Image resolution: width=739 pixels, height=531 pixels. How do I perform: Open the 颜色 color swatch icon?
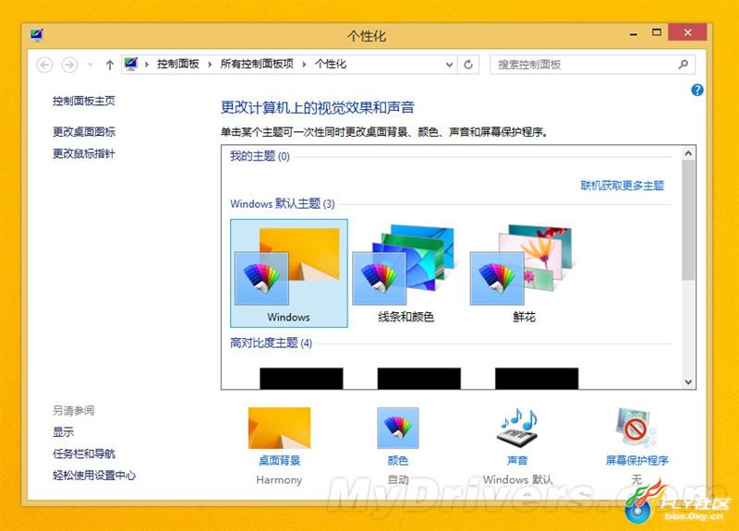[398, 428]
